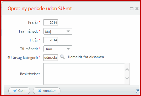141x96 pixels.
Task: Click the dialog title Opret ny periode uden SU-ret
Action: coord(40,9)
